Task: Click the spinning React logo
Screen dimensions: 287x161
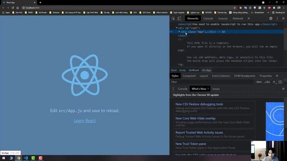Action: click(x=85, y=75)
